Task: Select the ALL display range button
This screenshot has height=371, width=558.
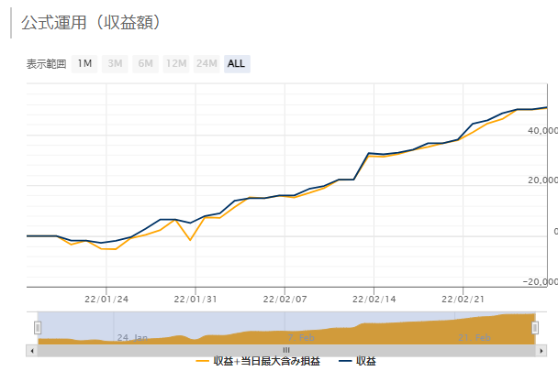Action: (x=237, y=64)
